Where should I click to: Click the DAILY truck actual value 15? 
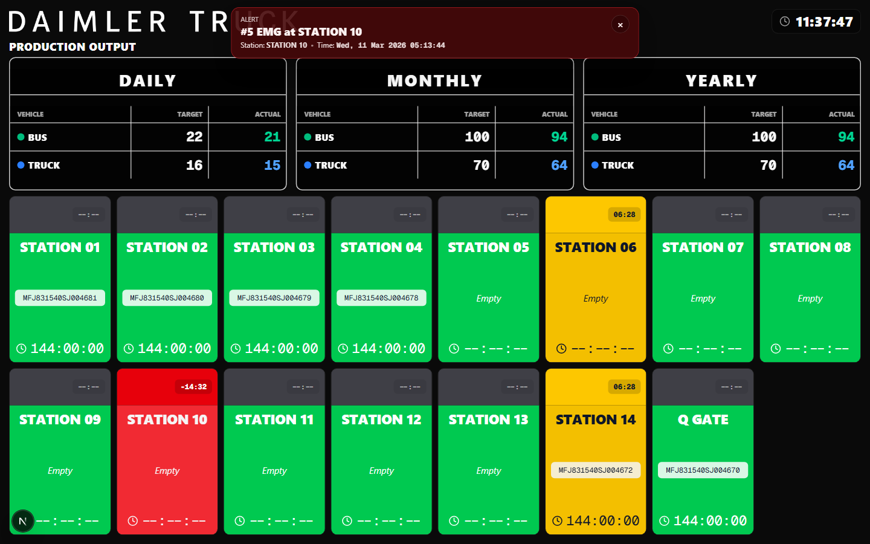pos(272,165)
